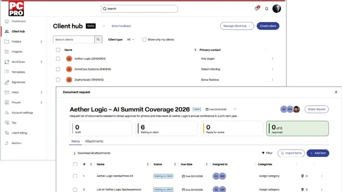The height and width of the screenshot is (192, 342).
Task: Click the Templates icon in sidebar
Action: pyautogui.click(x=6, y=72)
